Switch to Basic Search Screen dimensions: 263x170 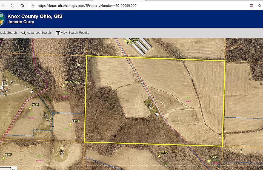tap(8, 33)
